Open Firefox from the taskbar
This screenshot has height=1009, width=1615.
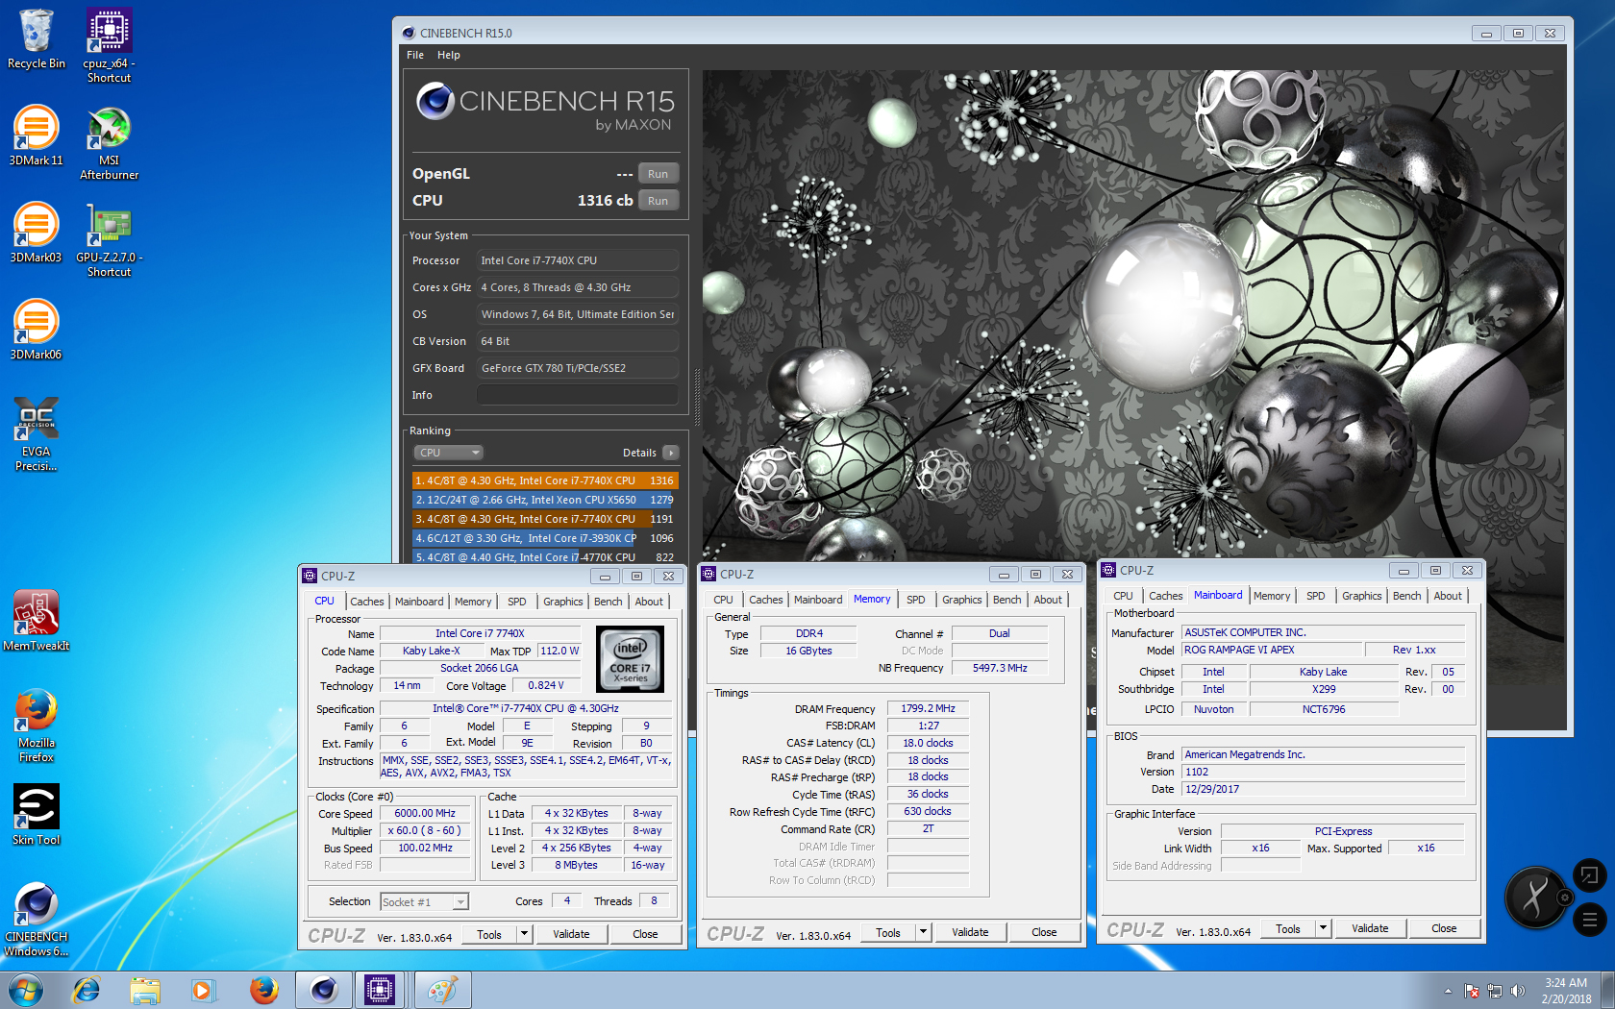[x=262, y=990]
